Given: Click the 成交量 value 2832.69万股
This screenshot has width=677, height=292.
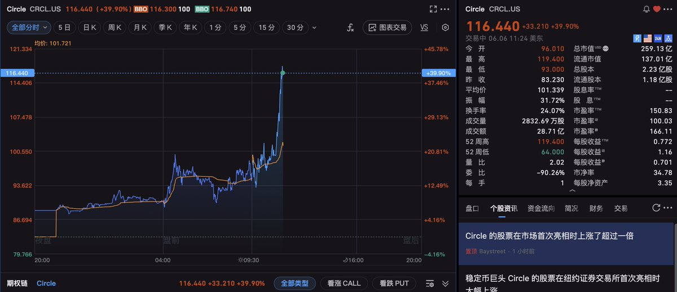Looking at the screenshot, I should 542,121.
